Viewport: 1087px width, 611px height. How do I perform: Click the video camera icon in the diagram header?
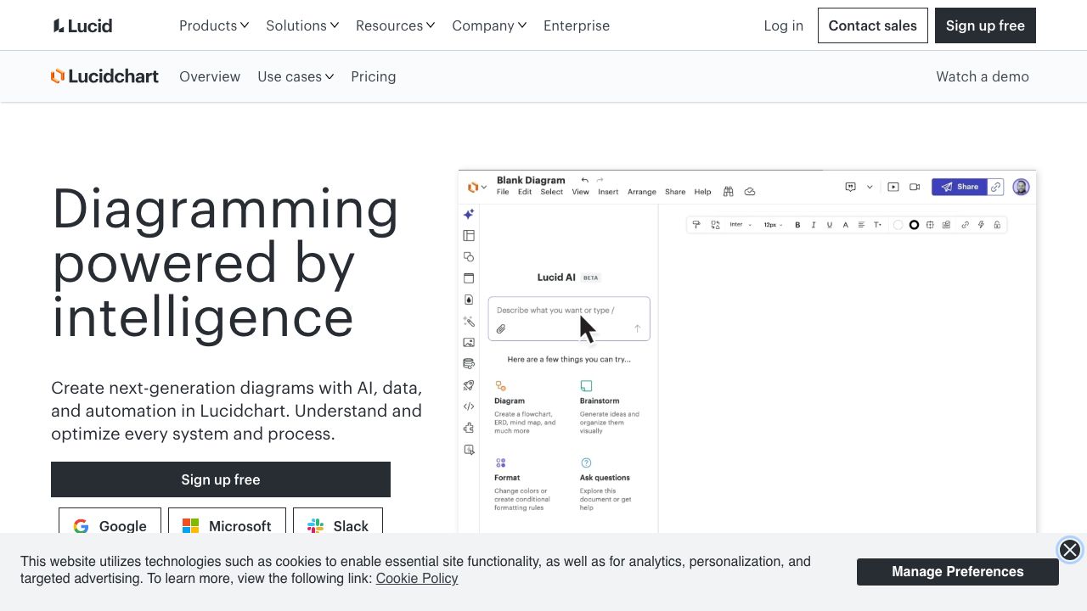click(x=915, y=187)
